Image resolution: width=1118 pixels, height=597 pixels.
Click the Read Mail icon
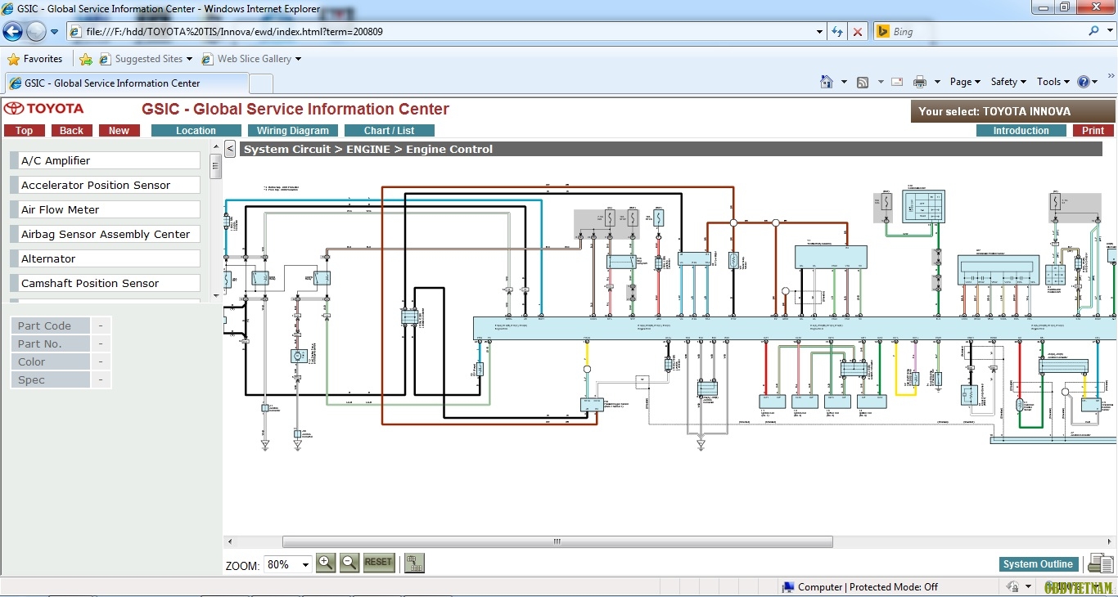(897, 82)
